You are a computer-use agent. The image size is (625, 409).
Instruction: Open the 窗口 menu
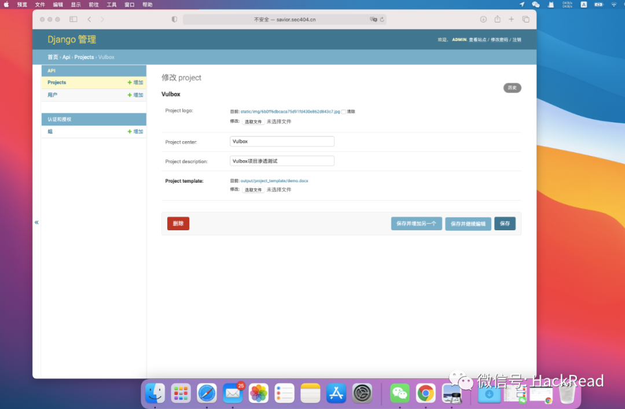coord(130,5)
